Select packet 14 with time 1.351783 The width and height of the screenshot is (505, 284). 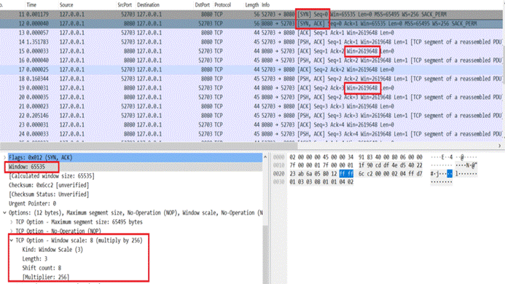[x=251, y=42]
